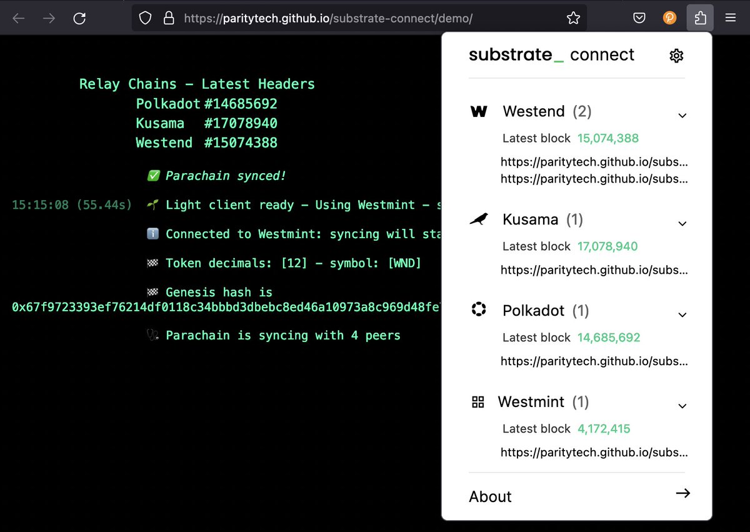Go forward with the browser forward arrow
Image resolution: width=750 pixels, height=532 pixels.
49,19
